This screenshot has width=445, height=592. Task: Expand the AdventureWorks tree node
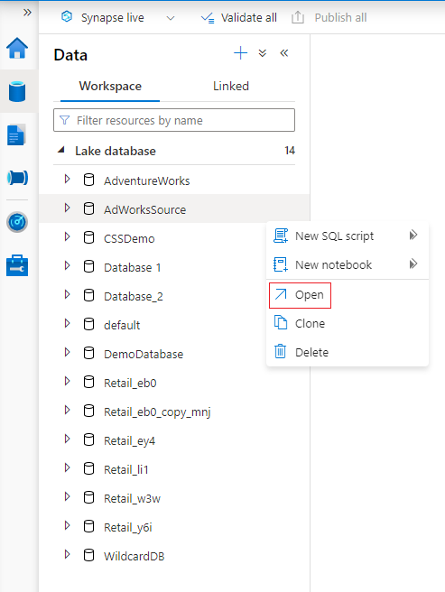[x=67, y=179]
